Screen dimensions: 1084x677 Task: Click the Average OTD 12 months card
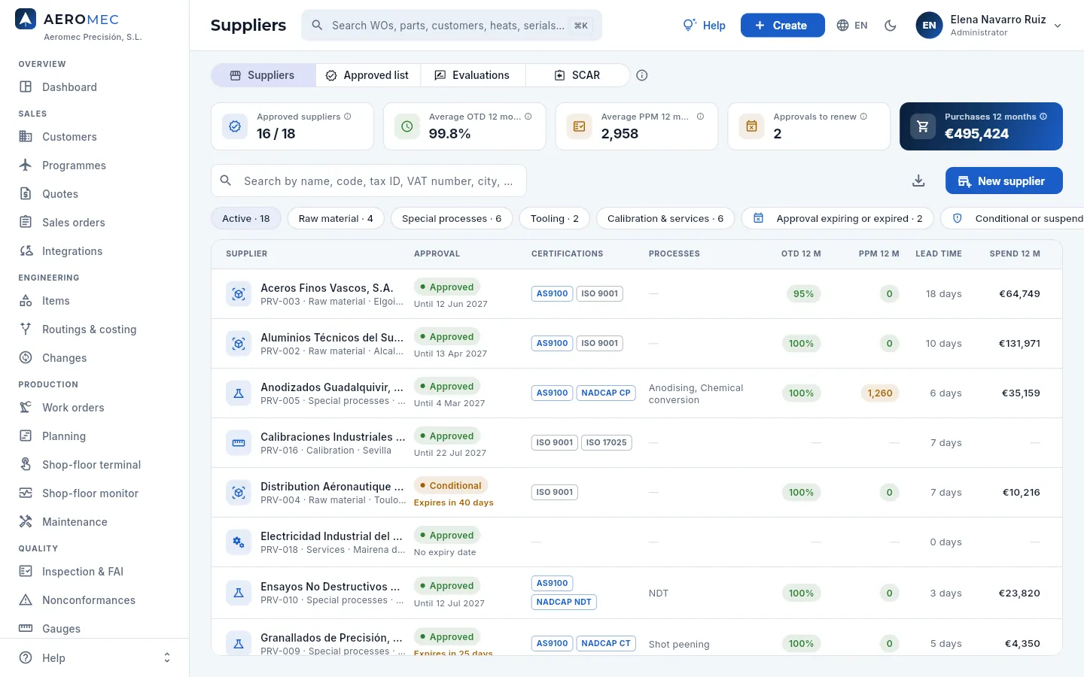pos(464,126)
